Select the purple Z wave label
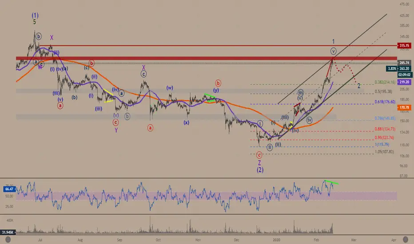Image resolution: width=414 pixels, height=244 pixels. coord(259,163)
